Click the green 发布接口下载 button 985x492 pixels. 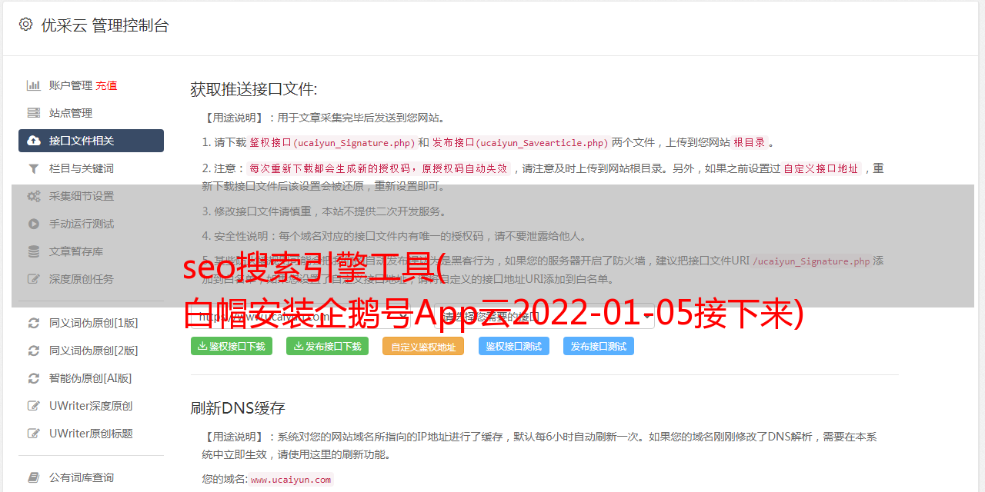[327, 346]
